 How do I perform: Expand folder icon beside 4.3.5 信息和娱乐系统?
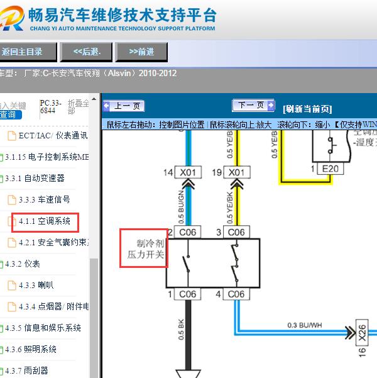tap(1, 328)
